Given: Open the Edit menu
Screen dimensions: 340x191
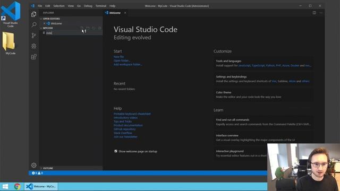Looking at the screenshot, I should [48, 6].
